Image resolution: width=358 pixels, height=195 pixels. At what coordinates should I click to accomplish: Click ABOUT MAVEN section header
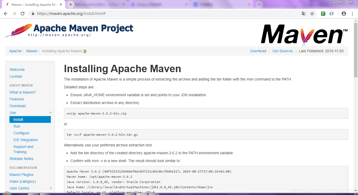[x=21, y=85]
